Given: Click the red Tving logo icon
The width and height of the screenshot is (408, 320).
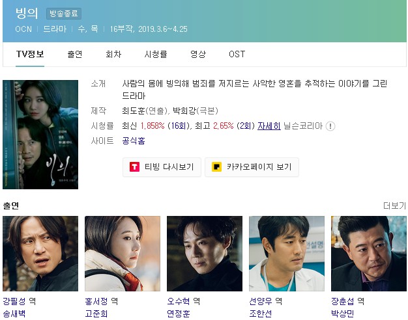Looking at the screenshot, I should [x=134, y=167].
